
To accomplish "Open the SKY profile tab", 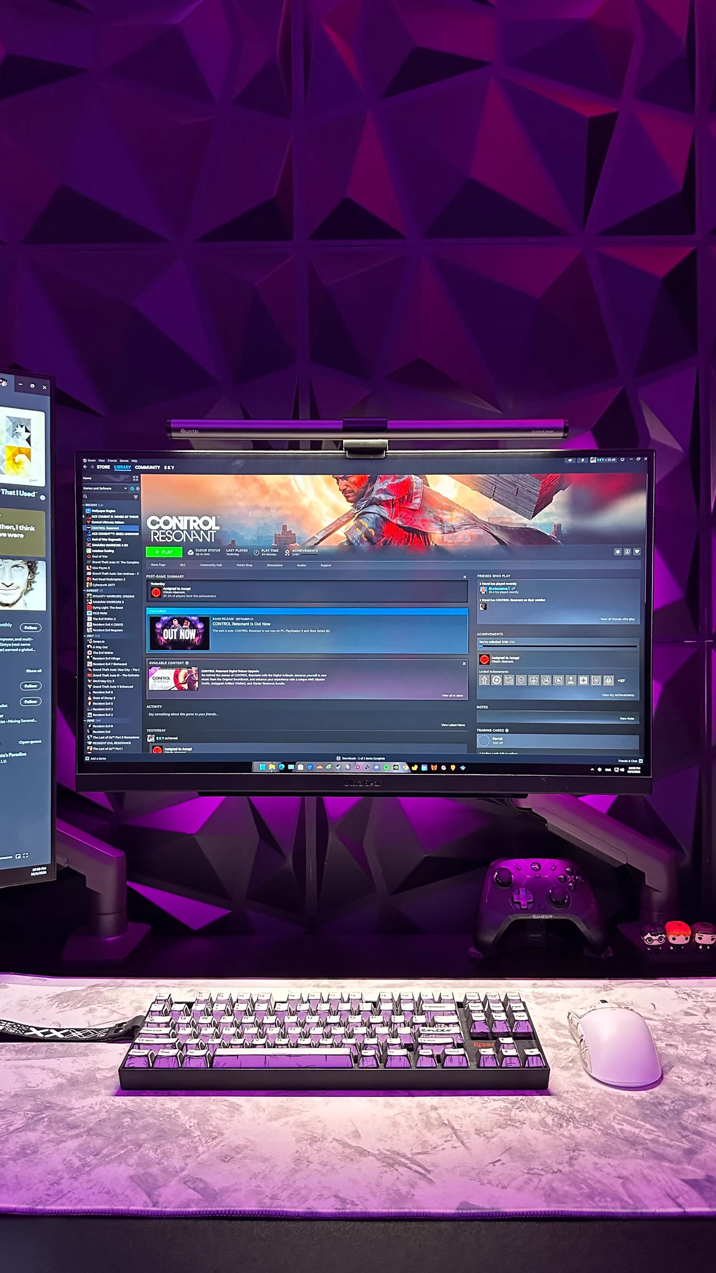I will tap(169, 467).
